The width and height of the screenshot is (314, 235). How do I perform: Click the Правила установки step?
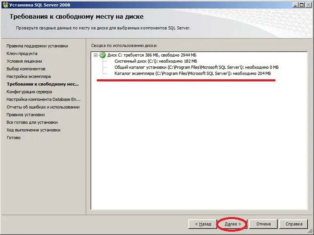click(x=26, y=115)
